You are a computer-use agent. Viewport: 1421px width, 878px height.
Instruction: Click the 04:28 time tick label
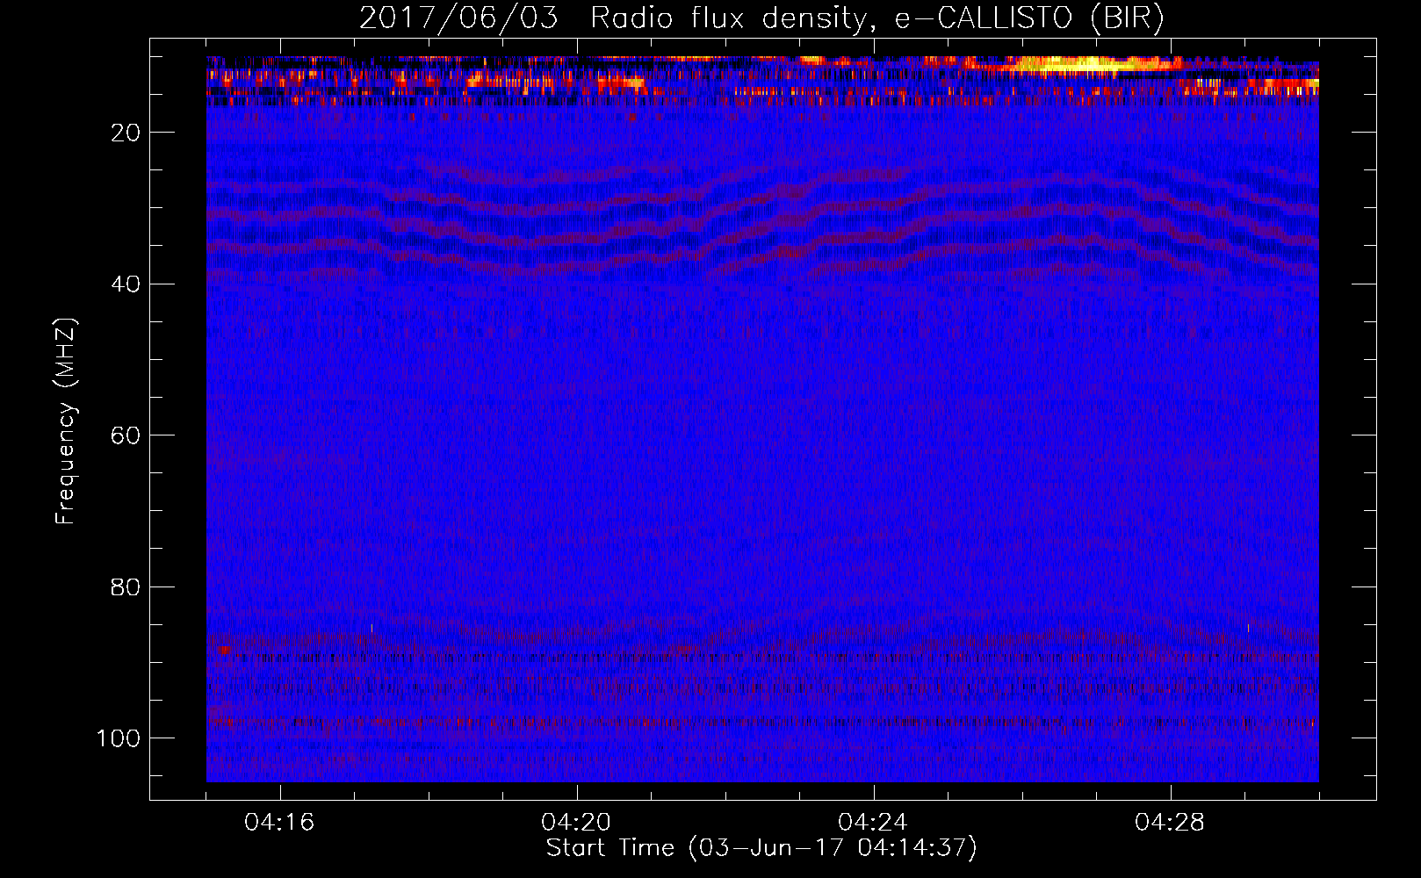click(1170, 823)
